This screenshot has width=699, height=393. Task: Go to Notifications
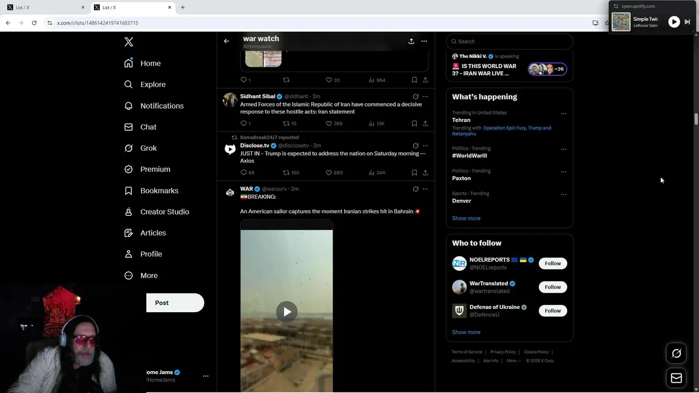coord(154,106)
